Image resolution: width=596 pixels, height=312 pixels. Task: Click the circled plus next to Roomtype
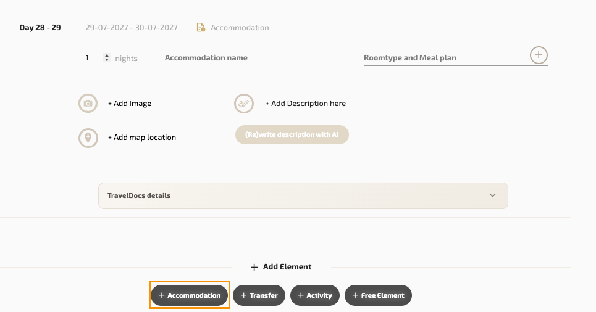pos(539,55)
